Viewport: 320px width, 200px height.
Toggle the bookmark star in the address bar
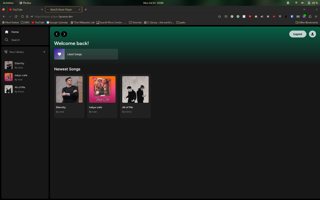pyautogui.click(x=220, y=16)
